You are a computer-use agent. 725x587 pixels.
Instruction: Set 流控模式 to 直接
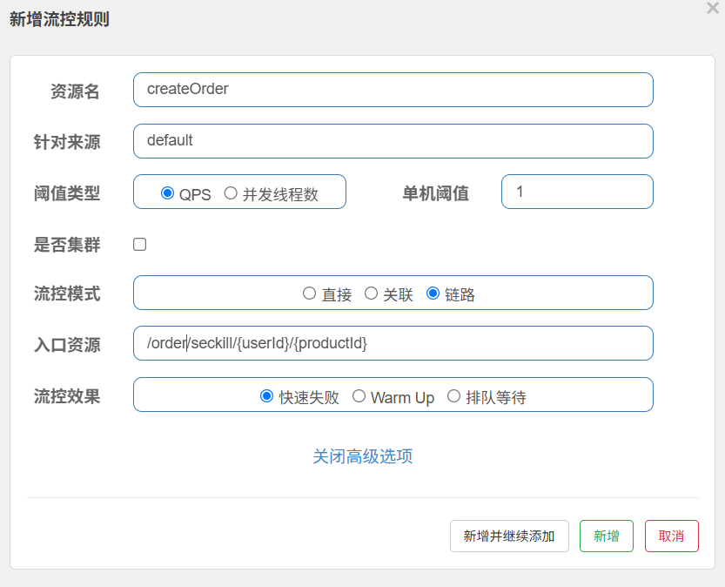click(309, 293)
